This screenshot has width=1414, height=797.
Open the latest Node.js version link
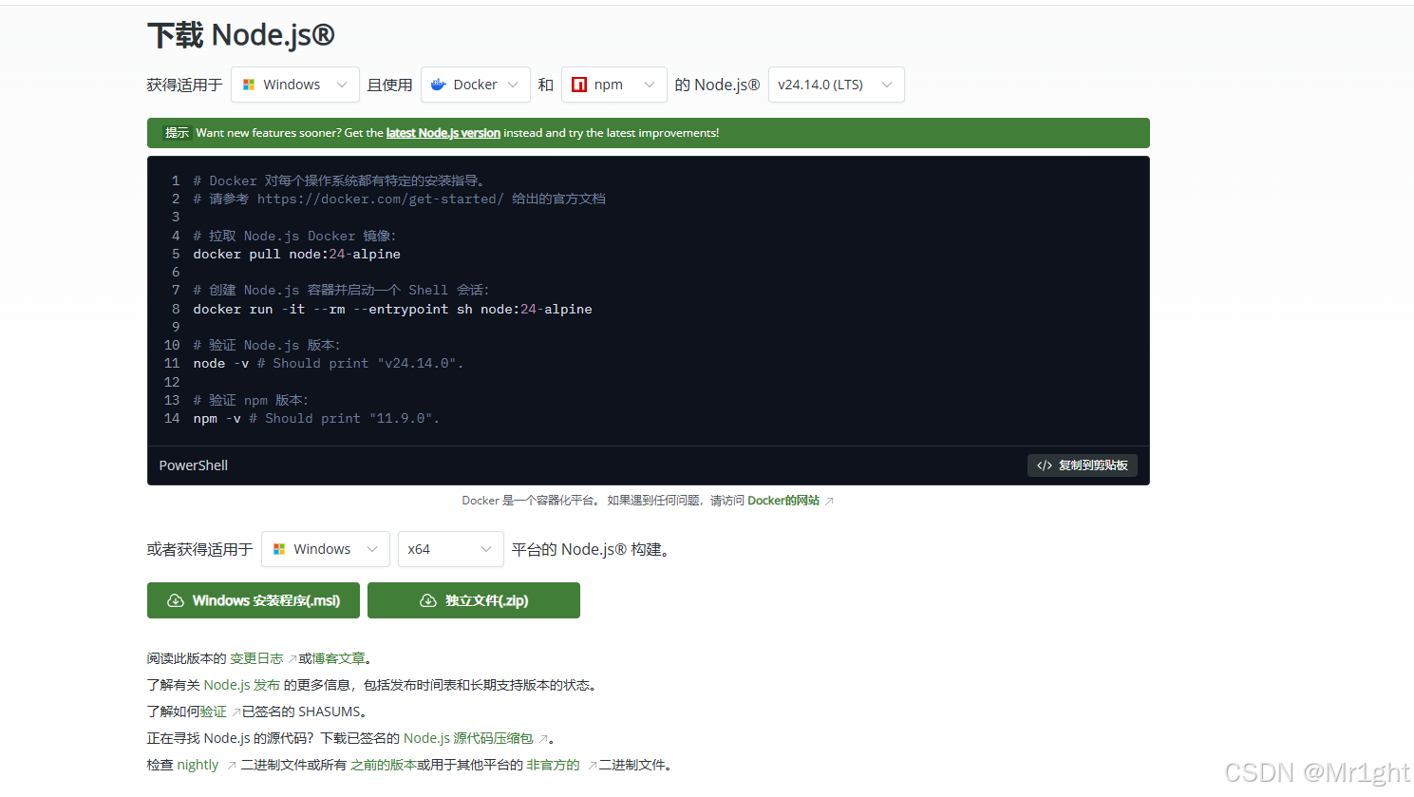pos(443,133)
